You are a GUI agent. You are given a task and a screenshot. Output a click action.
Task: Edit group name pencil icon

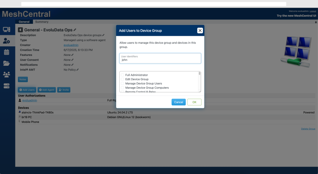tap(75, 30)
